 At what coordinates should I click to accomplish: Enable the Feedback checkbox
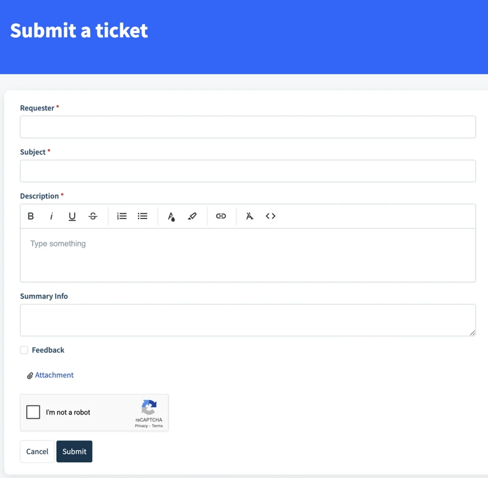click(x=24, y=350)
